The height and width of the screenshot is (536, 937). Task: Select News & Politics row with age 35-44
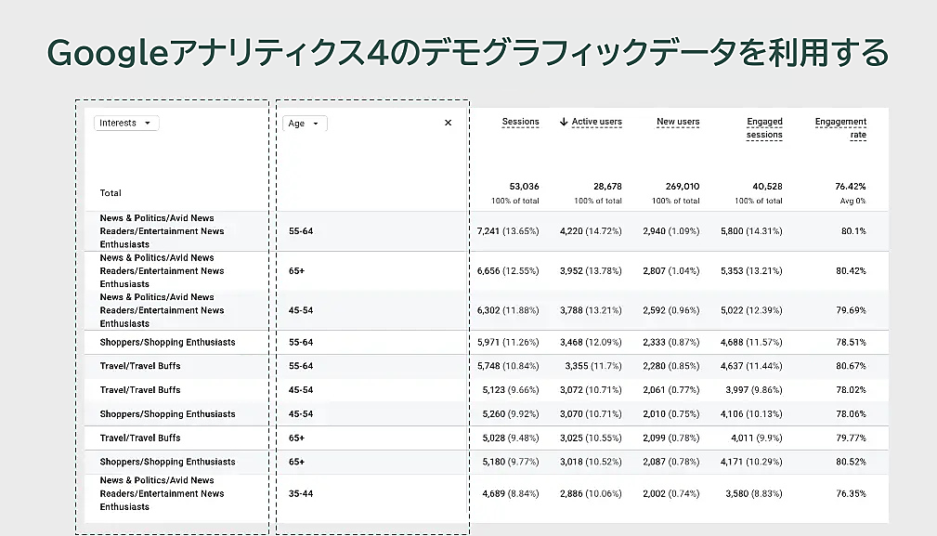(x=487, y=493)
